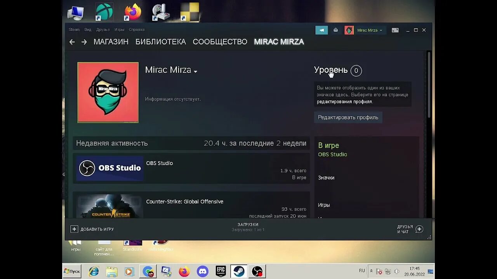Viewport: 497px width, 279px height.
Task: Open Internet Explorer from the taskbar
Action: point(94,271)
